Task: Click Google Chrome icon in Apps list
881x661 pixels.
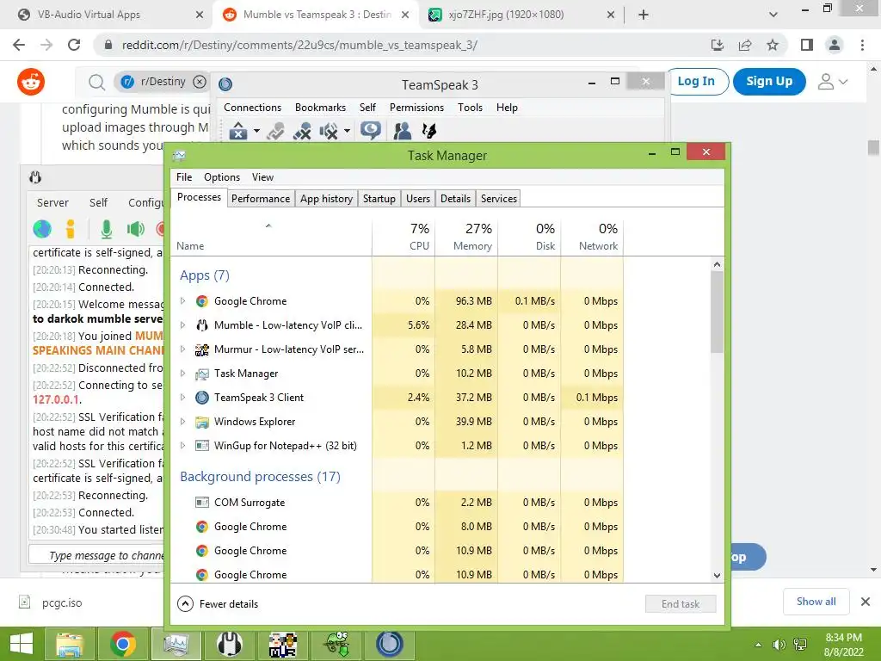Action: [x=201, y=301]
